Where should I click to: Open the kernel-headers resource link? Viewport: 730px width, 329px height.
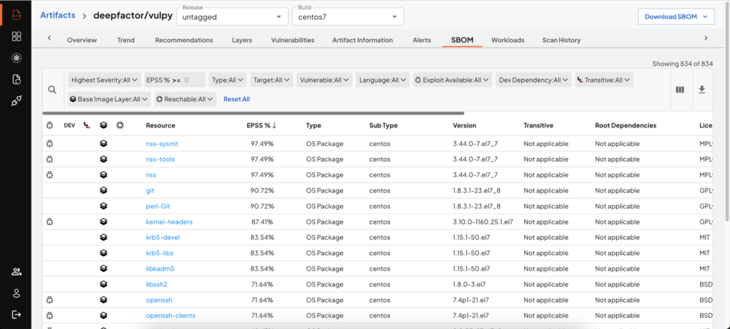(169, 222)
